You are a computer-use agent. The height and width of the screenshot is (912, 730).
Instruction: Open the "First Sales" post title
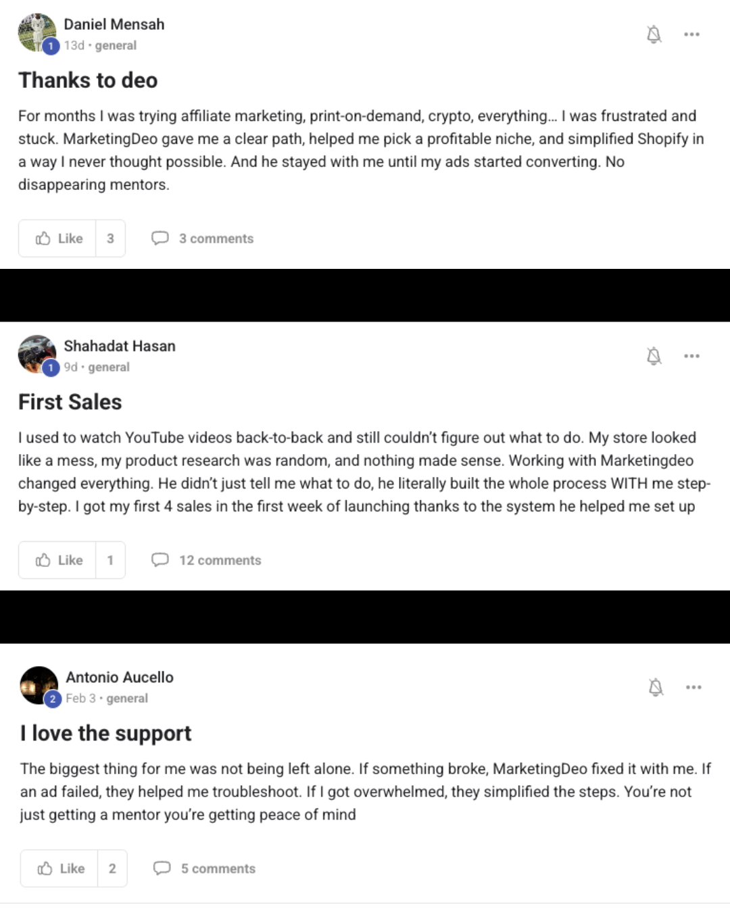70,402
